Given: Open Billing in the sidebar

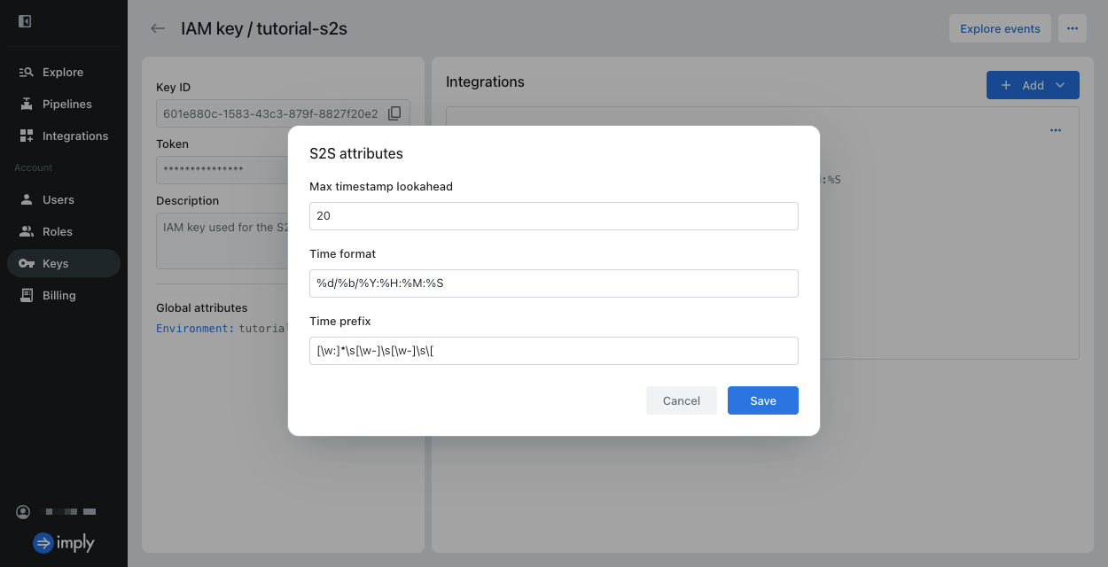Looking at the screenshot, I should coord(63,295).
